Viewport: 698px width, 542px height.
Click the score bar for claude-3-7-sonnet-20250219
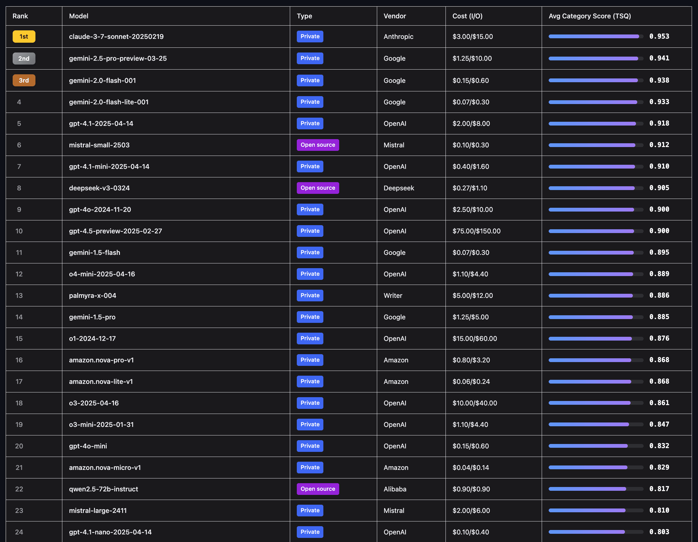coord(596,36)
